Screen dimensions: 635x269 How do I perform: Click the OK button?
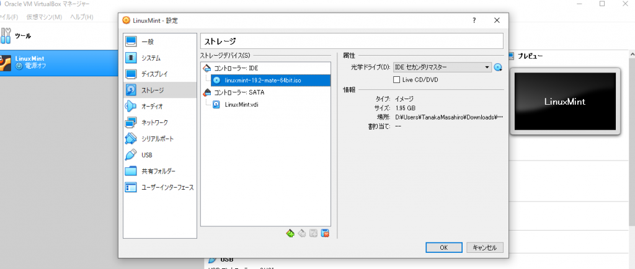pyautogui.click(x=444, y=247)
